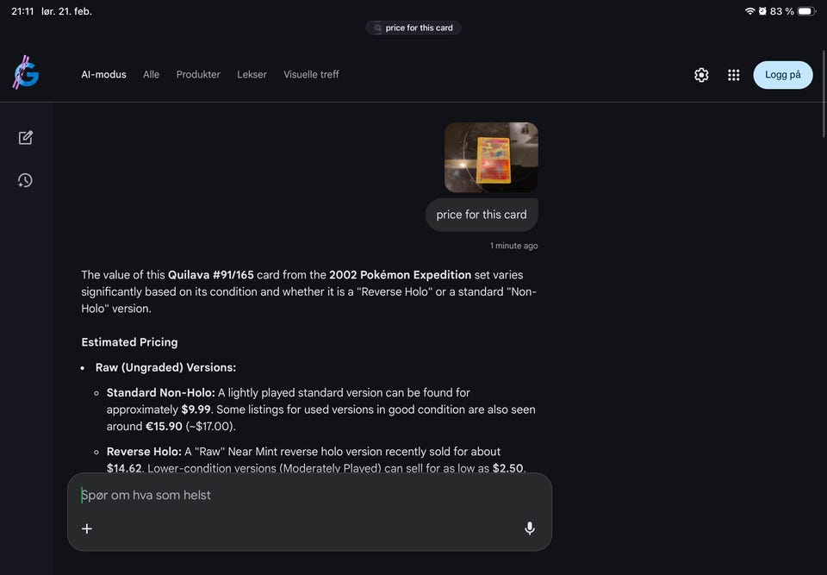827x575 pixels.
Task: Switch to the Produkter tab
Action: click(198, 74)
